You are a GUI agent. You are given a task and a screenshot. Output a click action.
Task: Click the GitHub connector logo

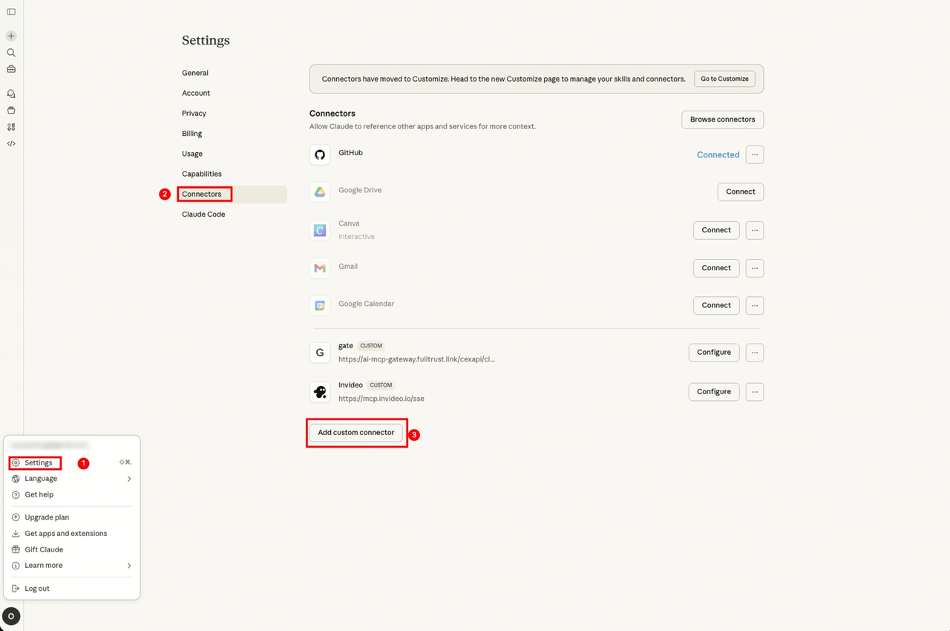[x=320, y=154]
